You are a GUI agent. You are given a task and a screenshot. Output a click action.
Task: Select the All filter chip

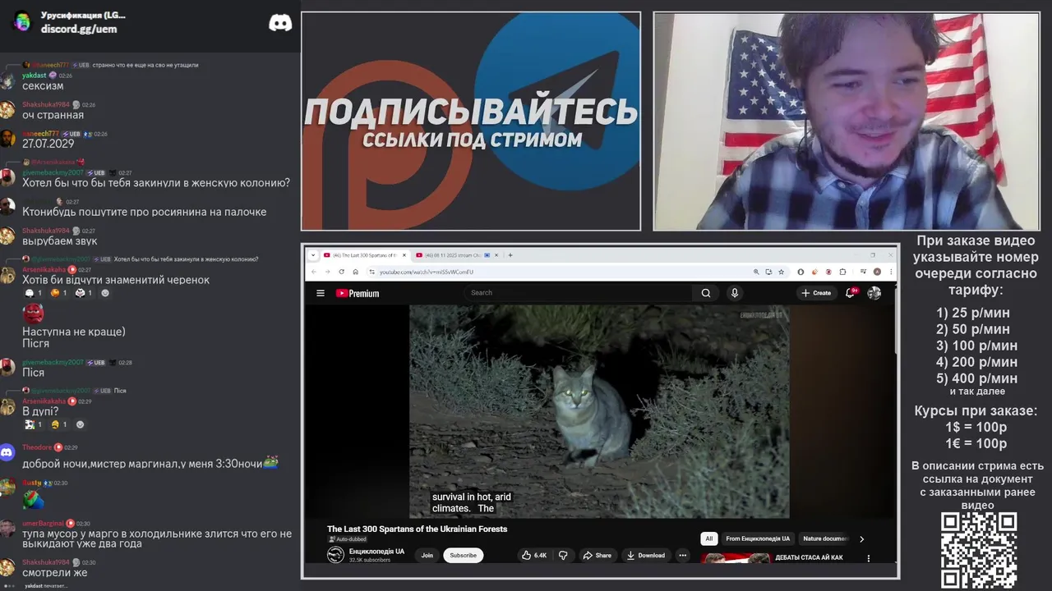point(708,539)
